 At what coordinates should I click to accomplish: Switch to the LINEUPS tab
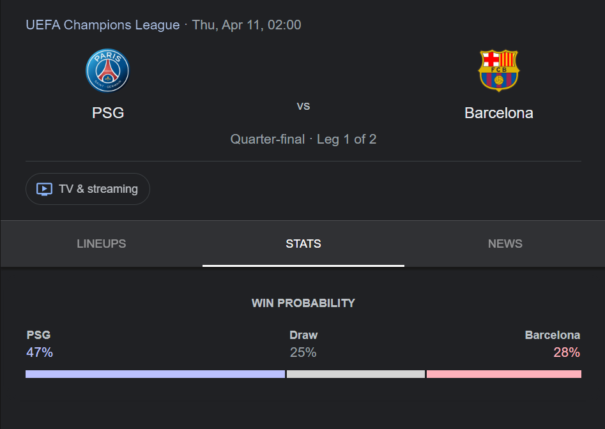tap(102, 244)
